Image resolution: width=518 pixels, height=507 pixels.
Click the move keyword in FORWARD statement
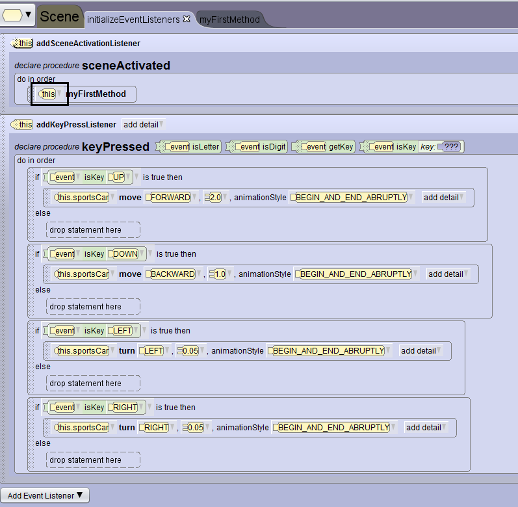click(130, 198)
